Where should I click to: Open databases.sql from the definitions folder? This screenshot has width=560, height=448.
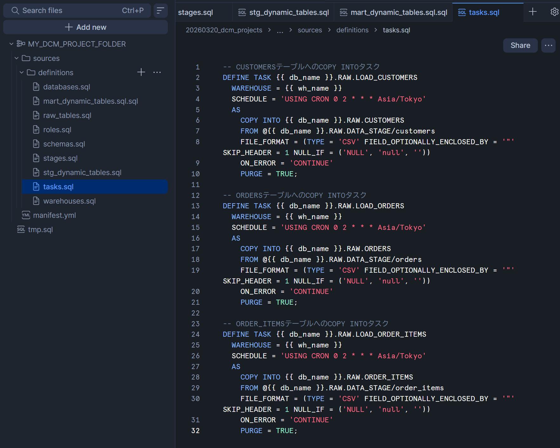click(x=67, y=87)
